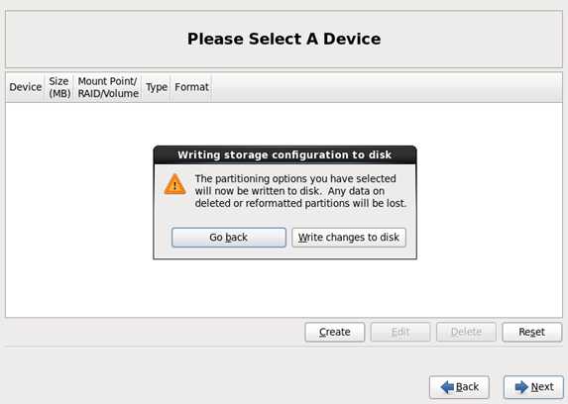Click the greyed-out Delete button
The height and width of the screenshot is (404, 568).
(466, 332)
